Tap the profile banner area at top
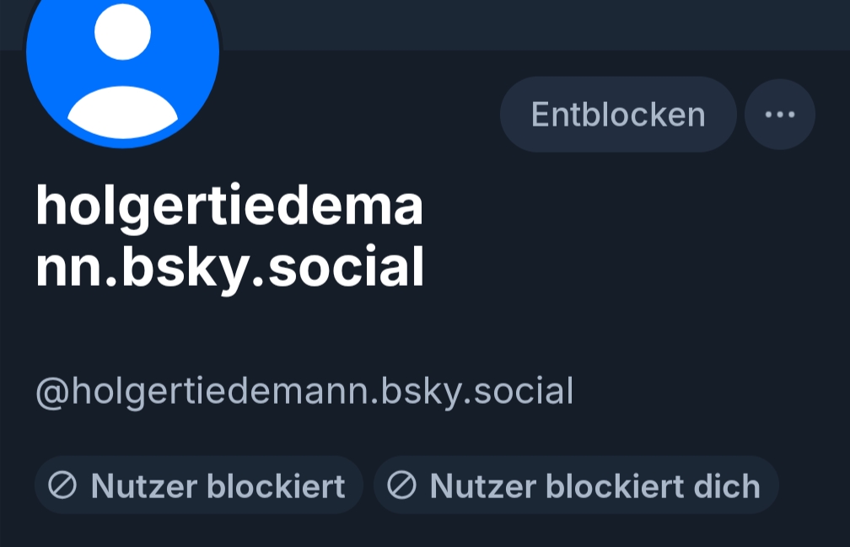The image size is (850, 547). tap(506, 24)
